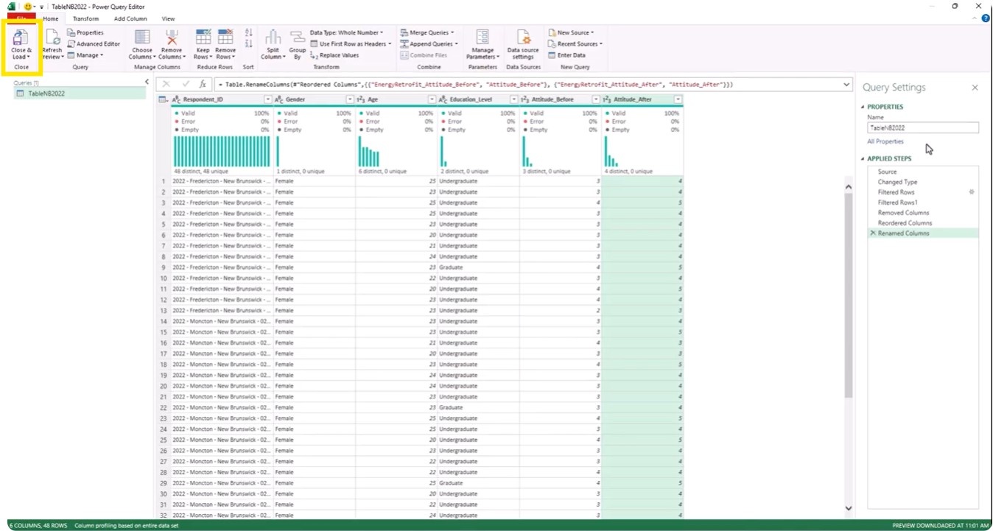Open query Properties in ribbon
The width and height of the screenshot is (993, 531).
coord(85,32)
